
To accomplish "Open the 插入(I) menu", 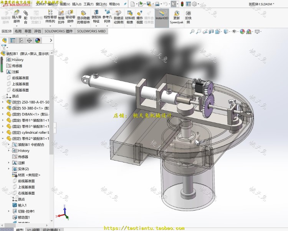I will point(77,4).
